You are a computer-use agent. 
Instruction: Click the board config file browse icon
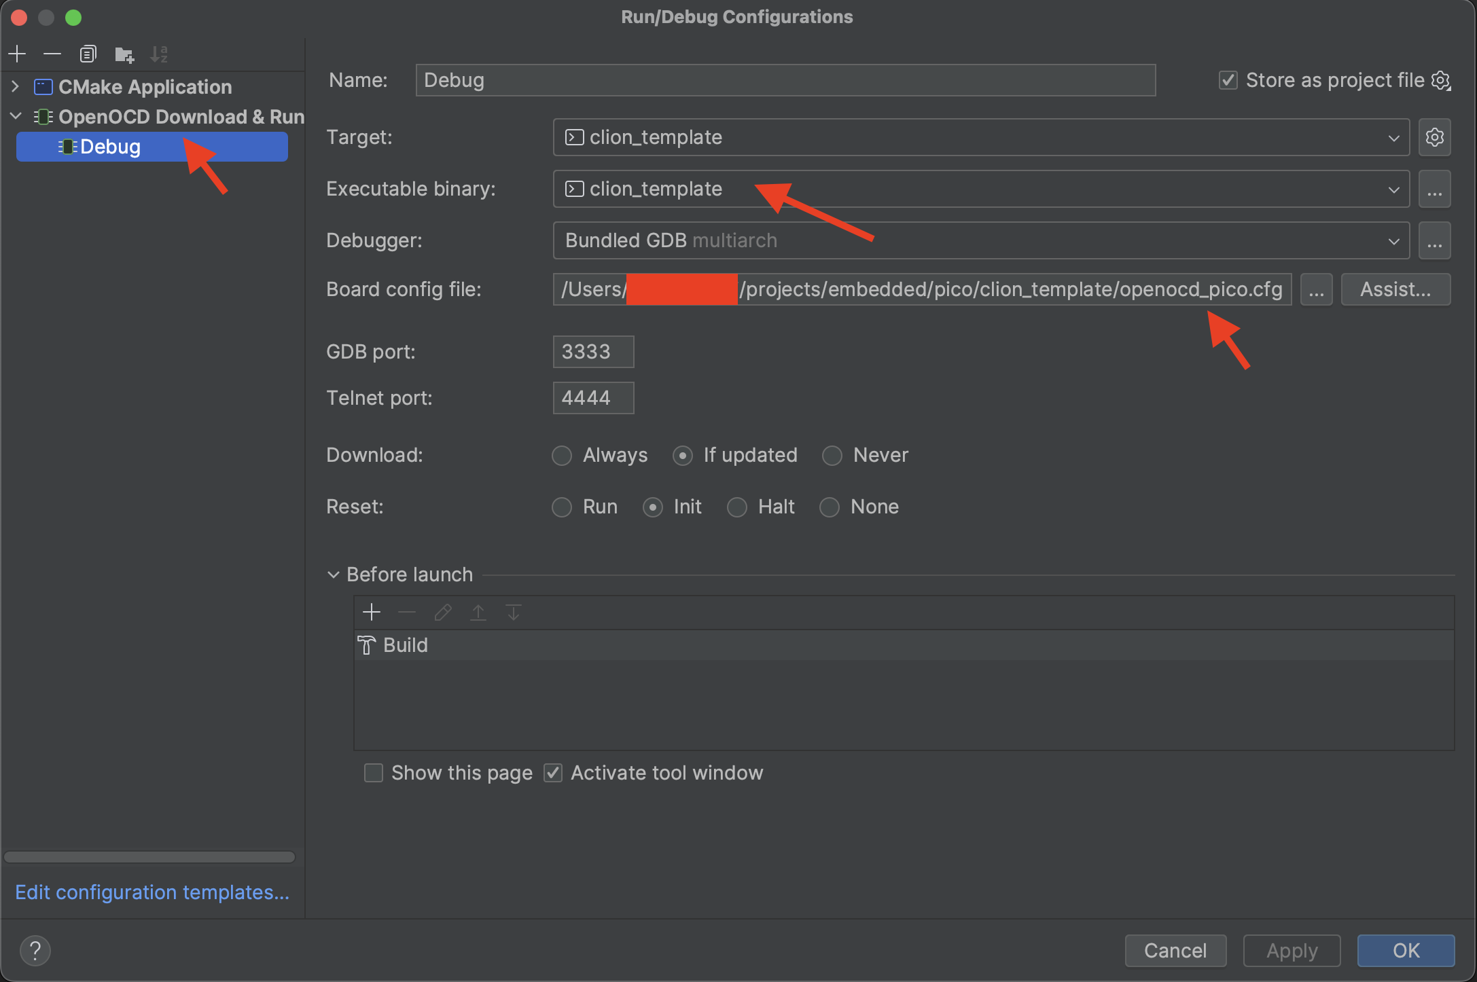(1316, 289)
